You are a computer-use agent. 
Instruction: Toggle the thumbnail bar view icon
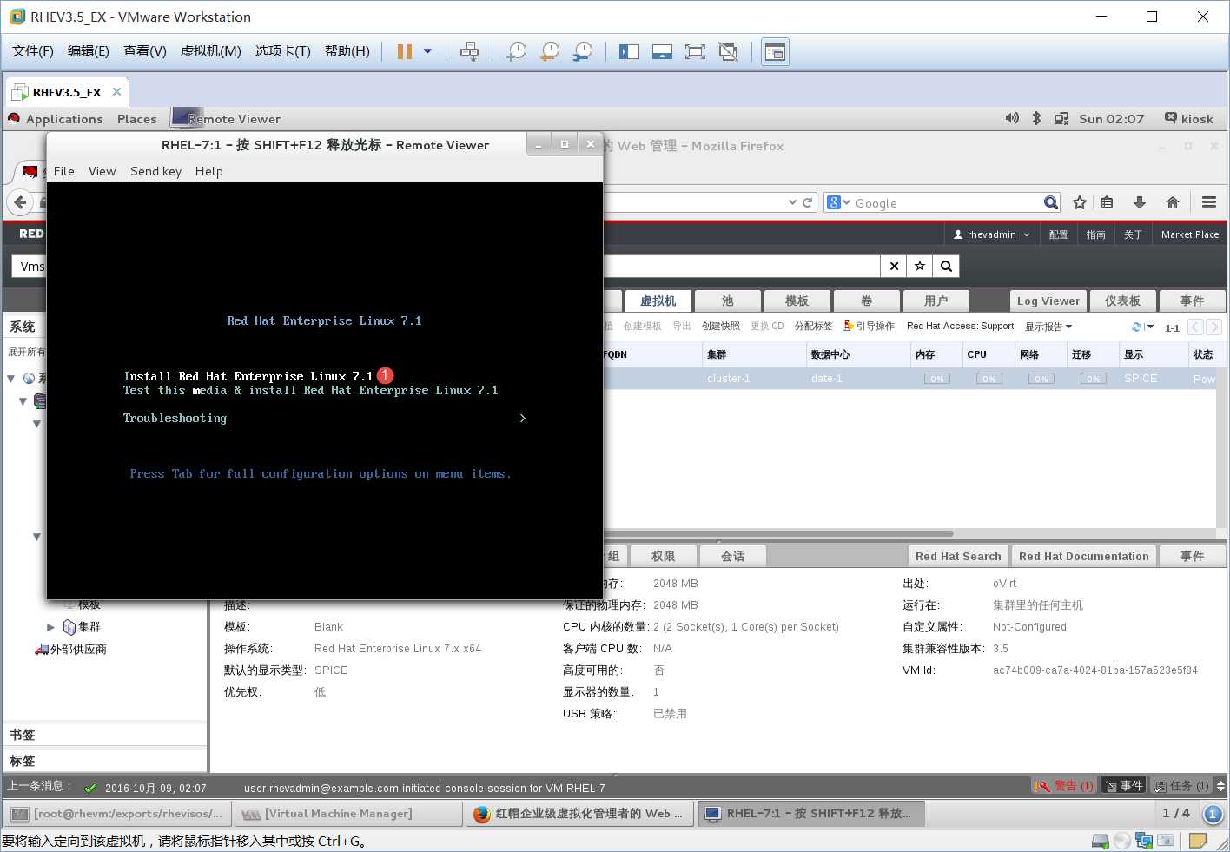point(662,51)
